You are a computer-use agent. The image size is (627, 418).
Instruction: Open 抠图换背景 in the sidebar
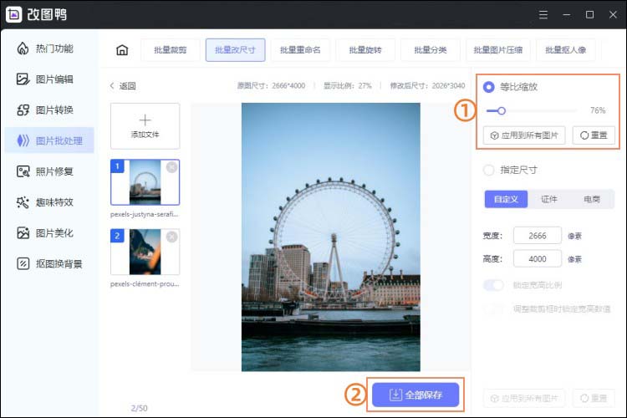pos(49,263)
